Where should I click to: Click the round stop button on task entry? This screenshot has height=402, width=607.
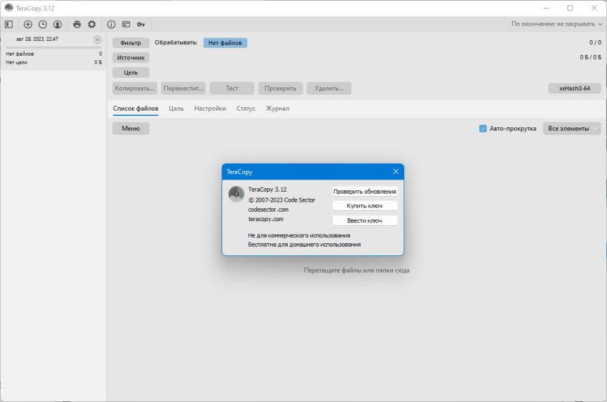tap(98, 40)
